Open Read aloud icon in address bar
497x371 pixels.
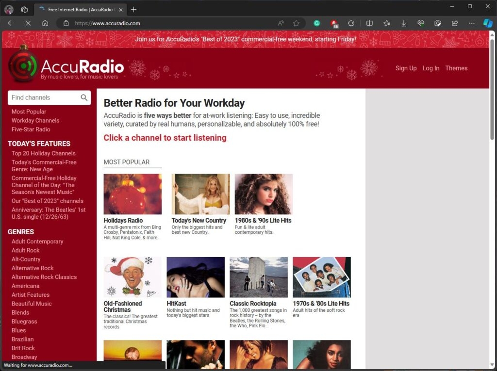281,23
